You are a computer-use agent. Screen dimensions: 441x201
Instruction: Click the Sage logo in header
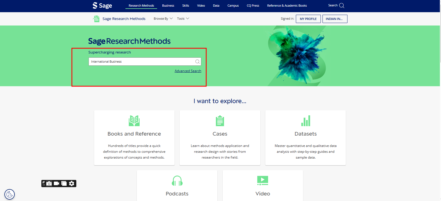coord(102,6)
